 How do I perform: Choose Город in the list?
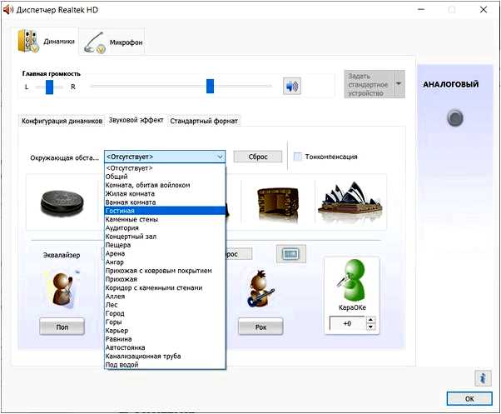[165, 313]
